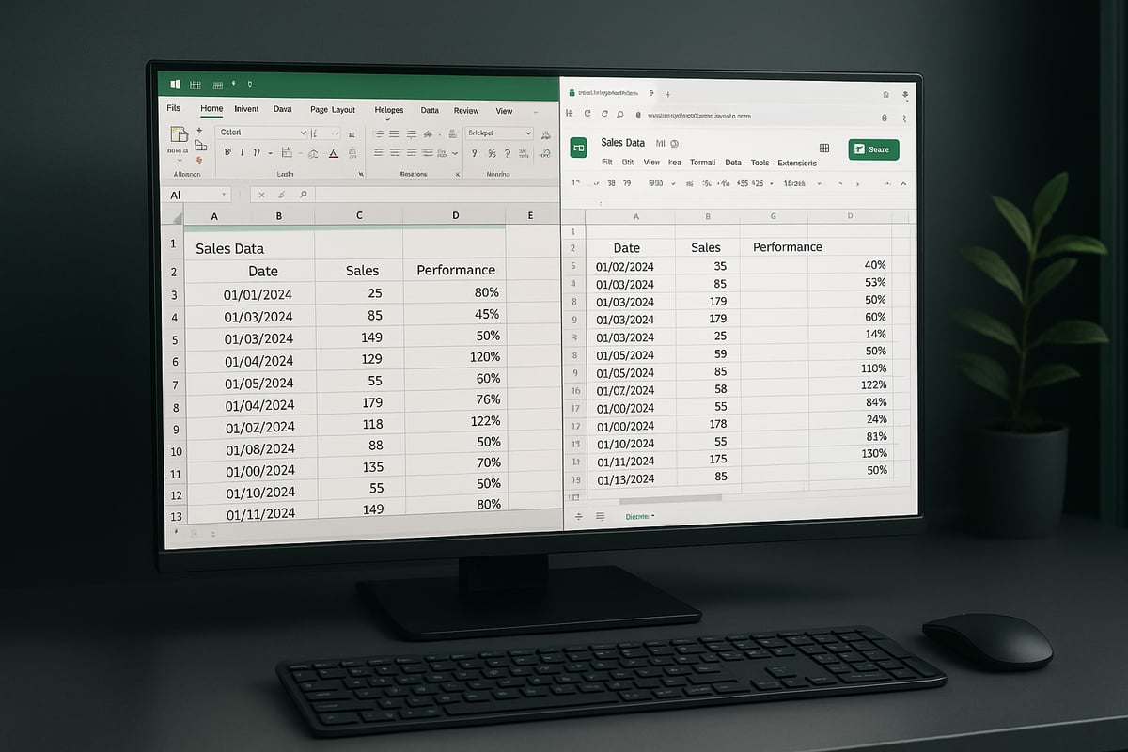Open the Name Box dropdown arrow
The width and height of the screenshot is (1128, 752).
point(226,195)
